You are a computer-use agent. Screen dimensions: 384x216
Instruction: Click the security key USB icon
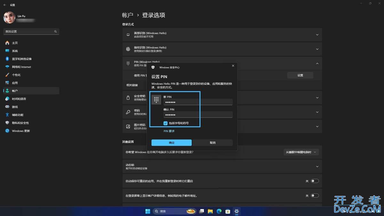[128, 98]
